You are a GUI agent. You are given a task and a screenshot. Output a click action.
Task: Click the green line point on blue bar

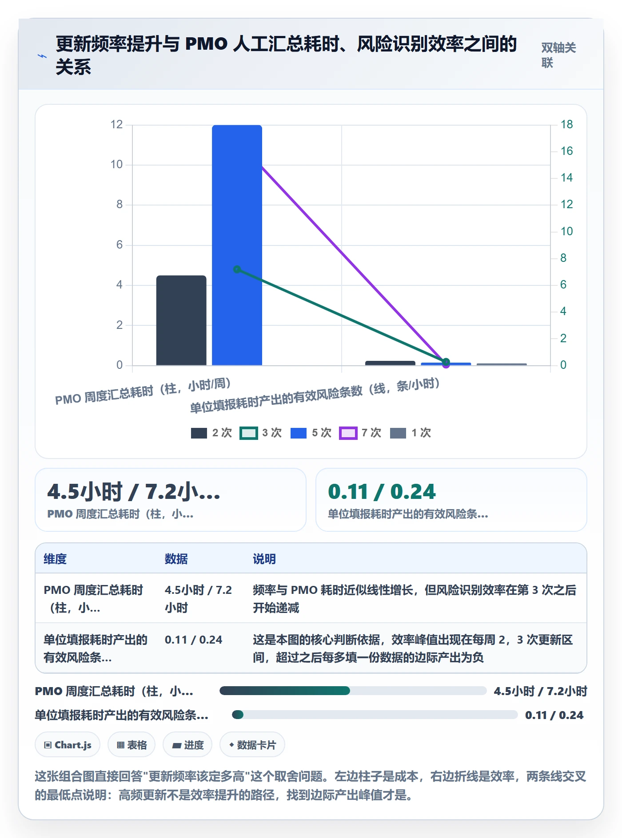pyautogui.click(x=237, y=269)
